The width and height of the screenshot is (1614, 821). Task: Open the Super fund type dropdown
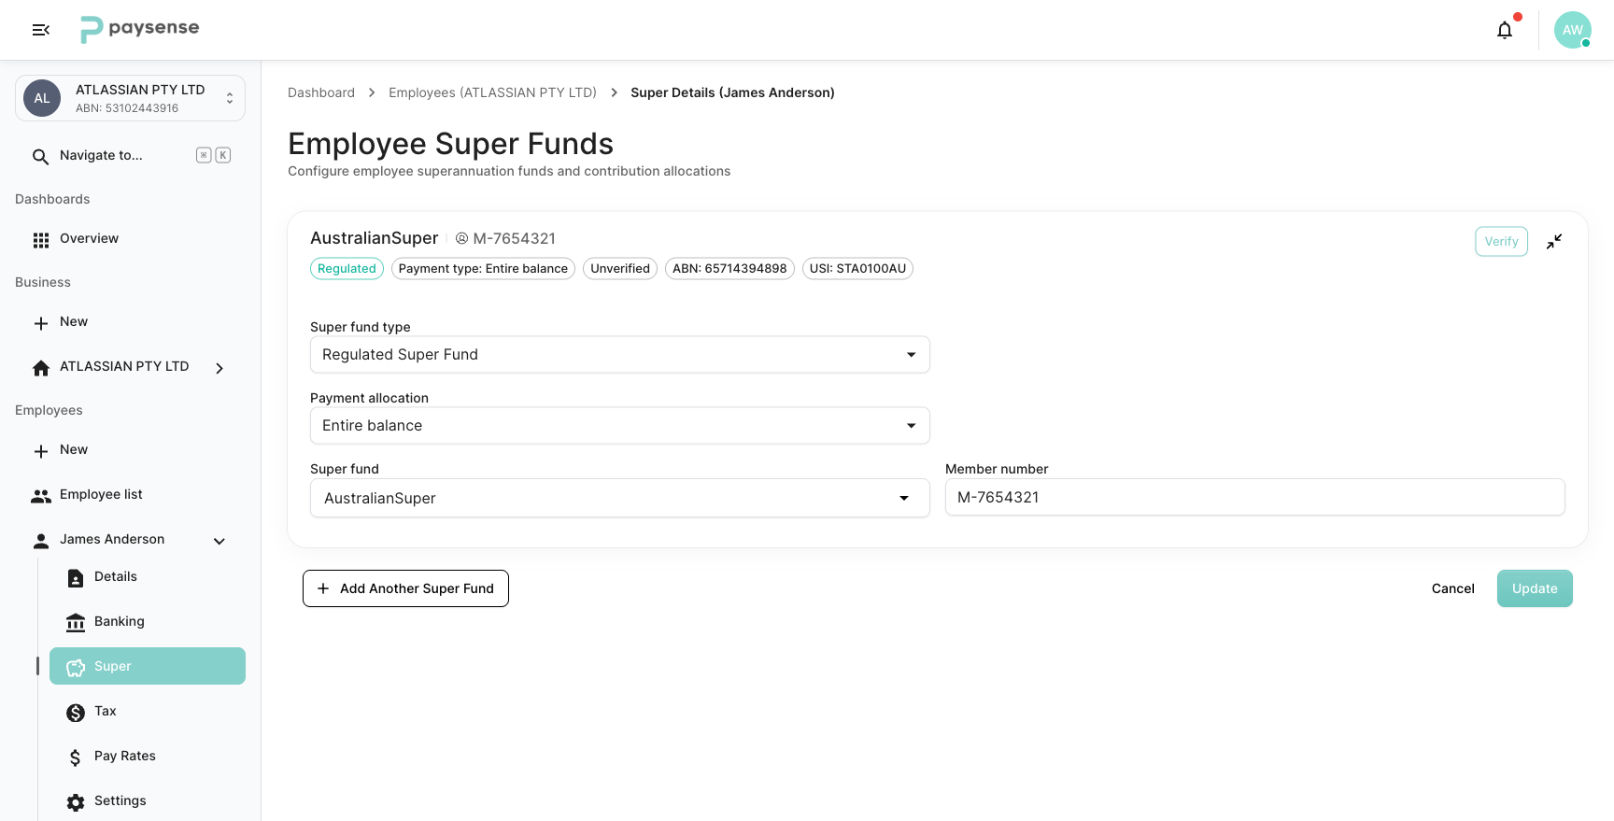tap(620, 355)
